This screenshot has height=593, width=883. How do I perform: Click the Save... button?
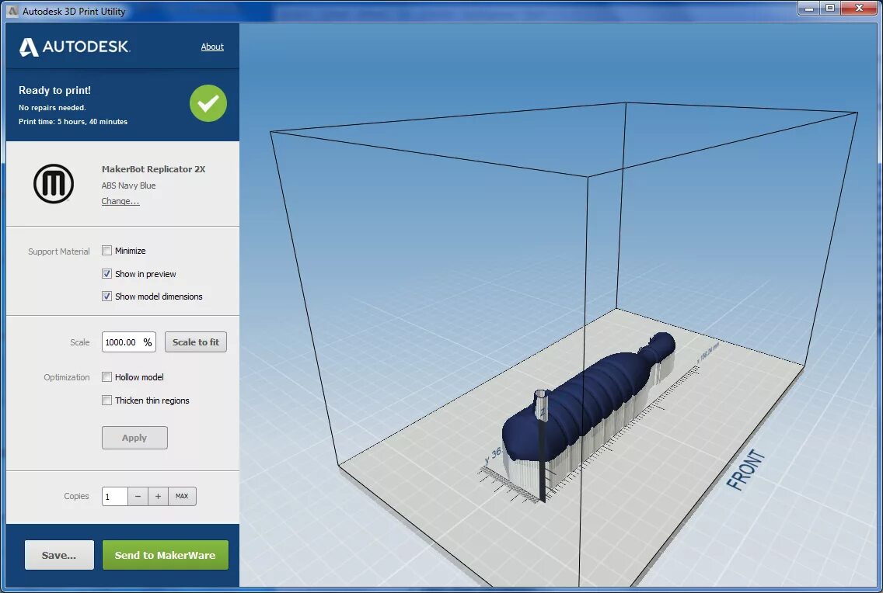click(59, 555)
